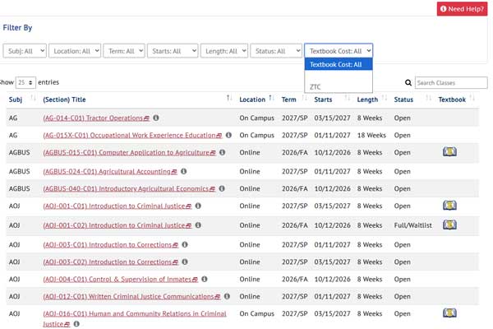Open the Term: All filter dropdown
The width and height of the screenshot is (493, 329).
point(124,51)
